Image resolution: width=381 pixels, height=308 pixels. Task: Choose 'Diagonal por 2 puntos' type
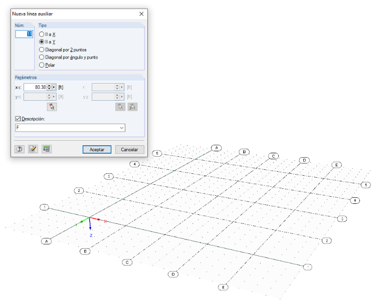[x=63, y=50]
